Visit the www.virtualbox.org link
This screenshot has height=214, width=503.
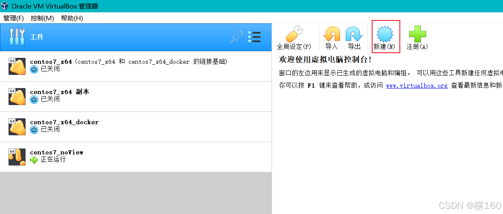pos(417,86)
